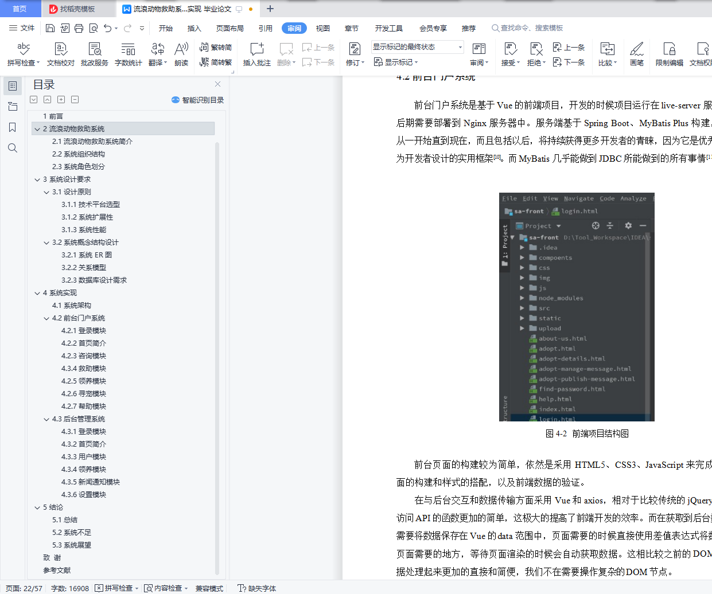
Task: Click 接受 accept change icon
Action: [x=511, y=54]
